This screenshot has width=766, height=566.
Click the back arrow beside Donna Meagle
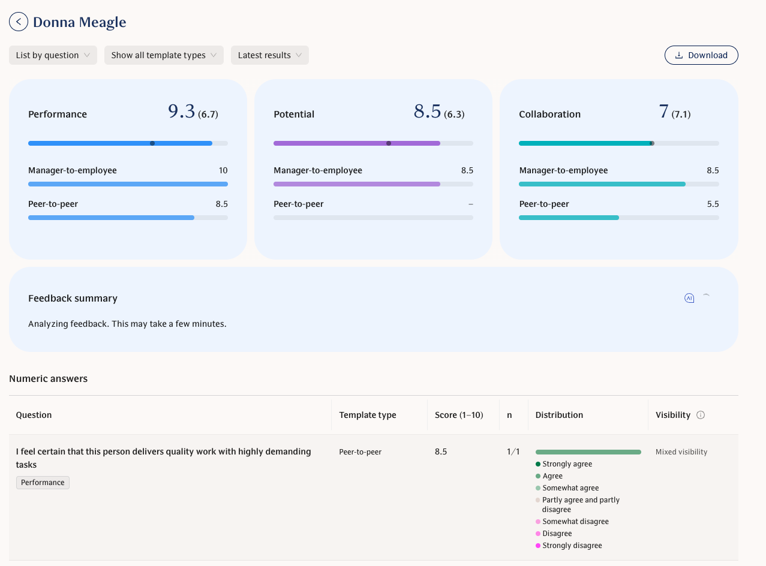[x=19, y=22]
